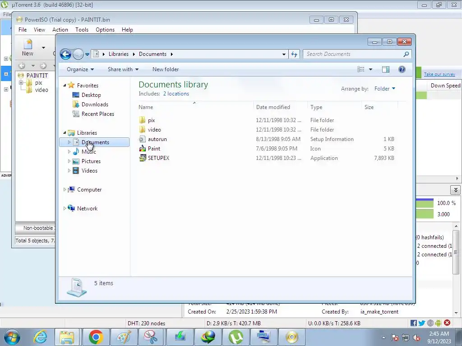Open Recent Places in Favorites

point(97,114)
